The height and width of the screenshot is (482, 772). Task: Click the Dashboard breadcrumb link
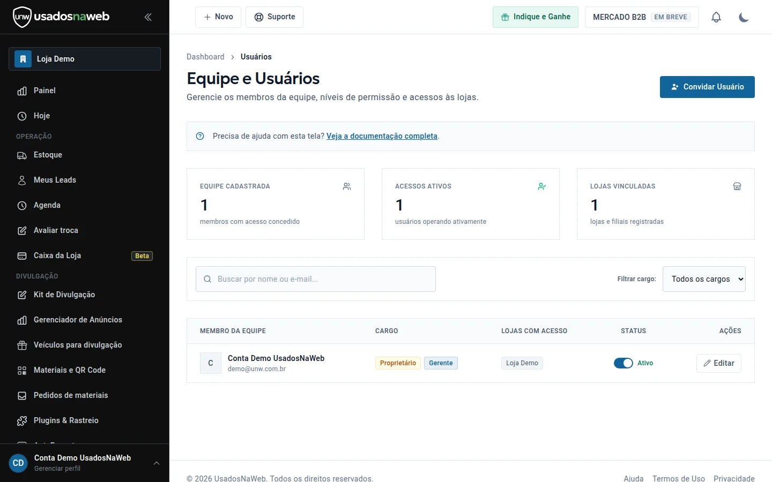(x=205, y=57)
